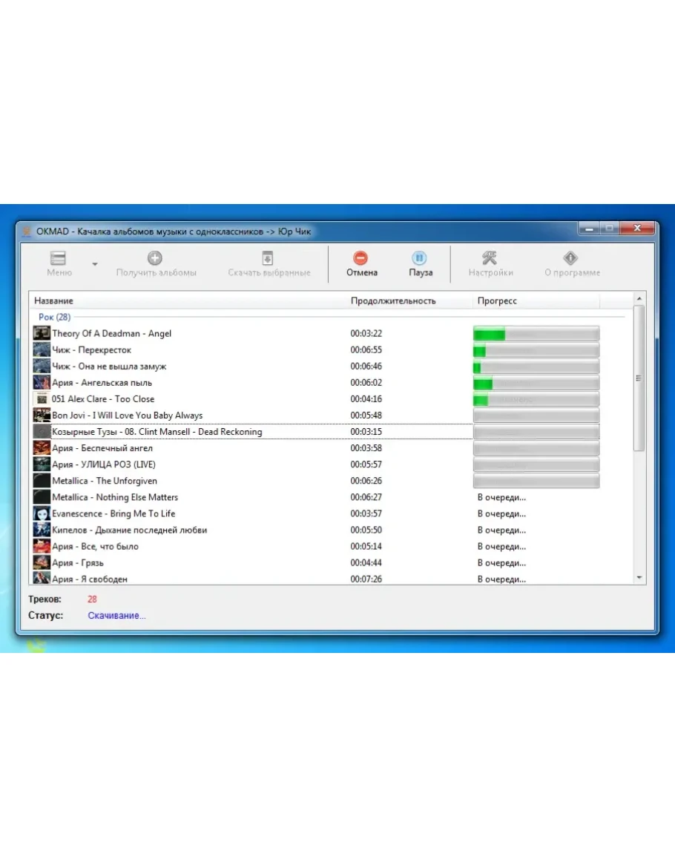
Task: Select Metallica - Nothing Else Matters row
Action: (x=115, y=497)
